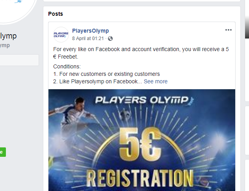
Task: Click the Posts section heading
Action: 56,14
